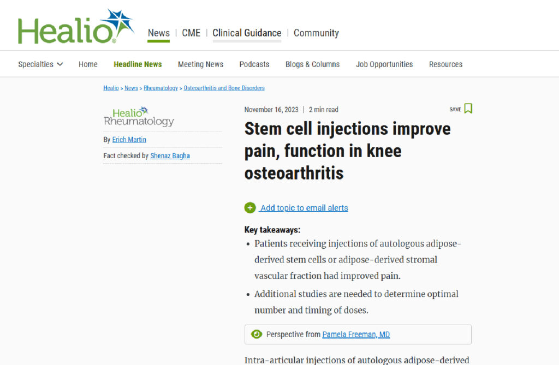Viewport: 559px width, 365px height.
Task: Open author Erich Martin's link
Action: point(129,140)
